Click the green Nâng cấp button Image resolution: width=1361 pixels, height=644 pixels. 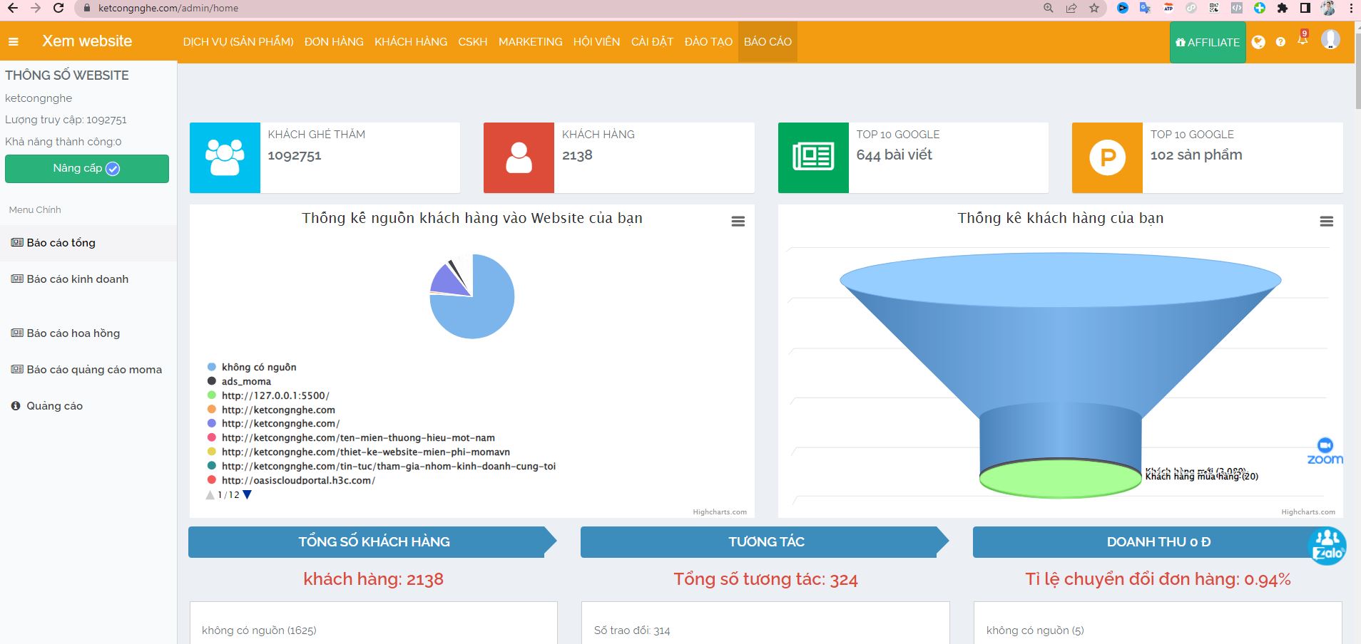tap(87, 169)
